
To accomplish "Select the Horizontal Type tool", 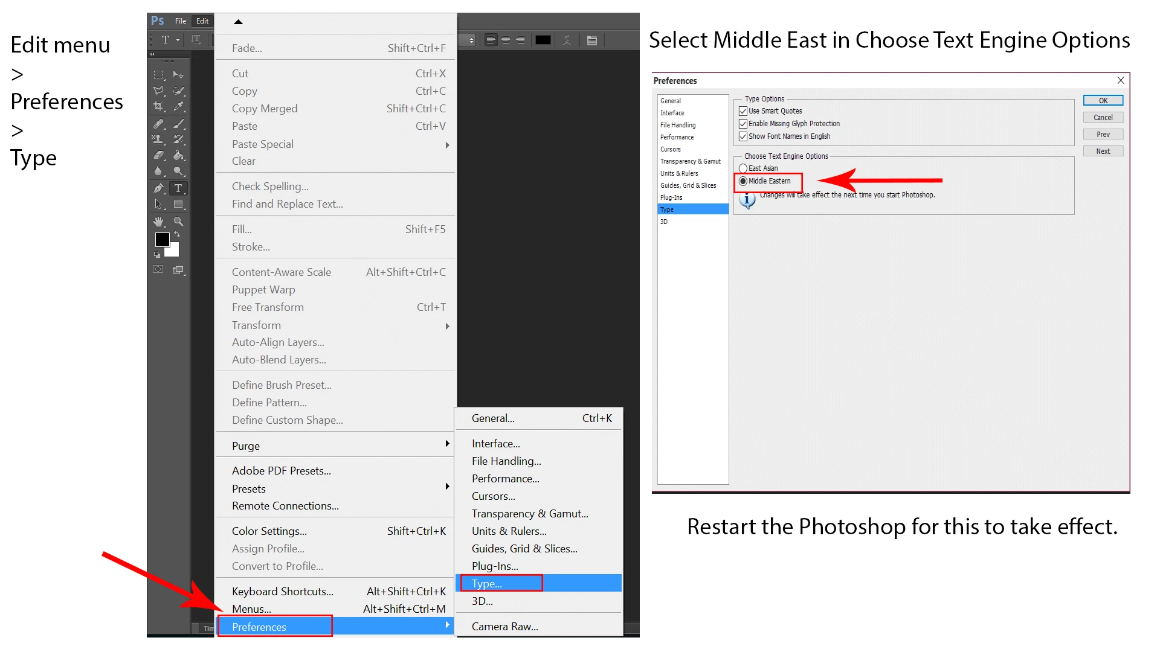I will (x=178, y=188).
